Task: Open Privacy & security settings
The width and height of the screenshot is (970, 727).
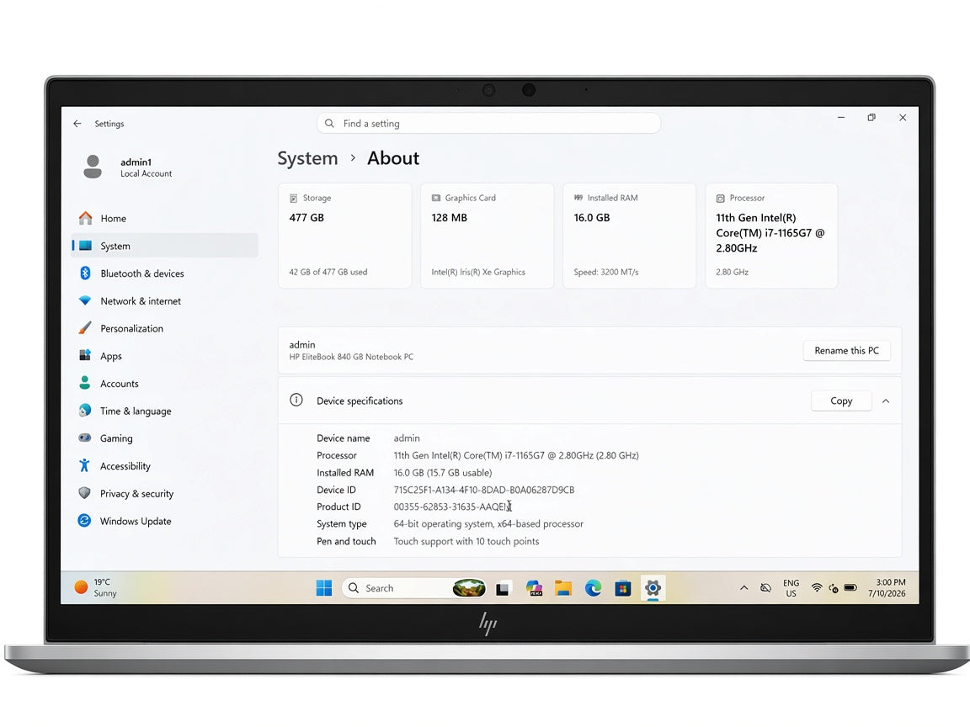Action: (x=164, y=493)
